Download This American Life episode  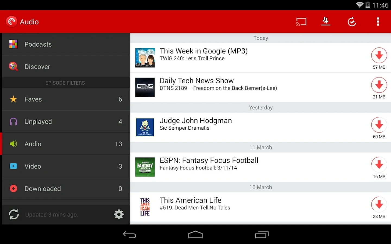tap(379, 205)
